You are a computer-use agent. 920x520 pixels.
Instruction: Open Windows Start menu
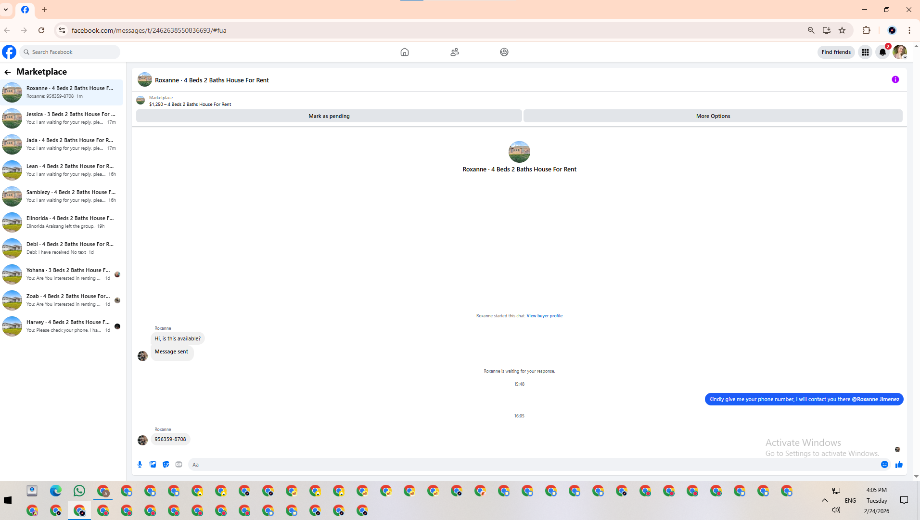(8, 501)
